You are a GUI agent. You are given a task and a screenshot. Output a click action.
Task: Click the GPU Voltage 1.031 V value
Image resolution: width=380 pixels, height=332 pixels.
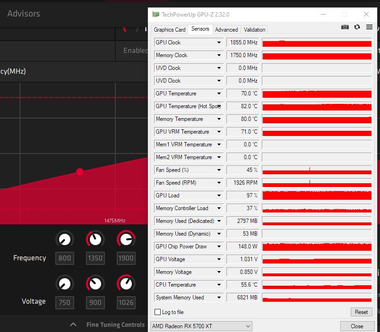tap(242, 259)
